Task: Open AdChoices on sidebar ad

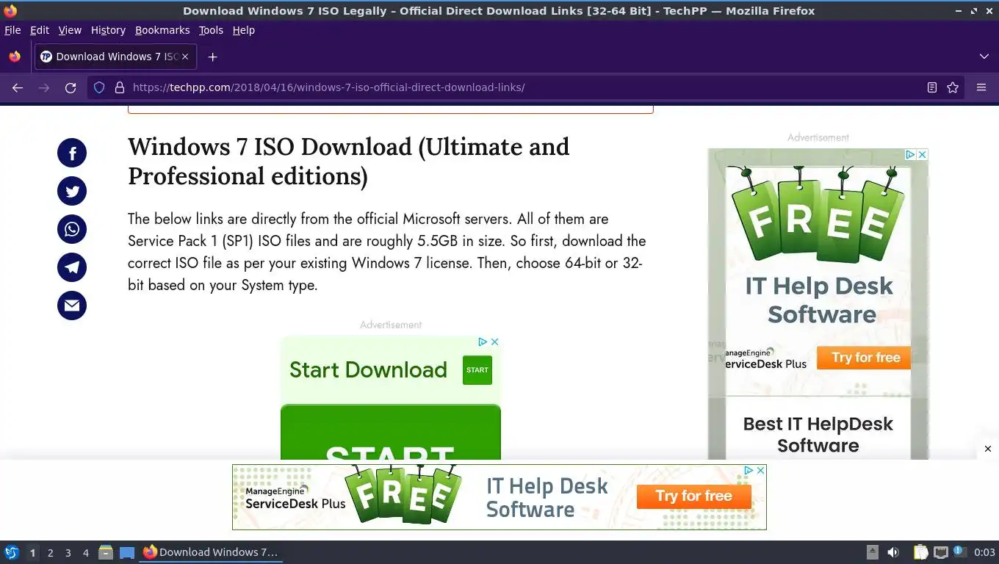Action: click(910, 154)
